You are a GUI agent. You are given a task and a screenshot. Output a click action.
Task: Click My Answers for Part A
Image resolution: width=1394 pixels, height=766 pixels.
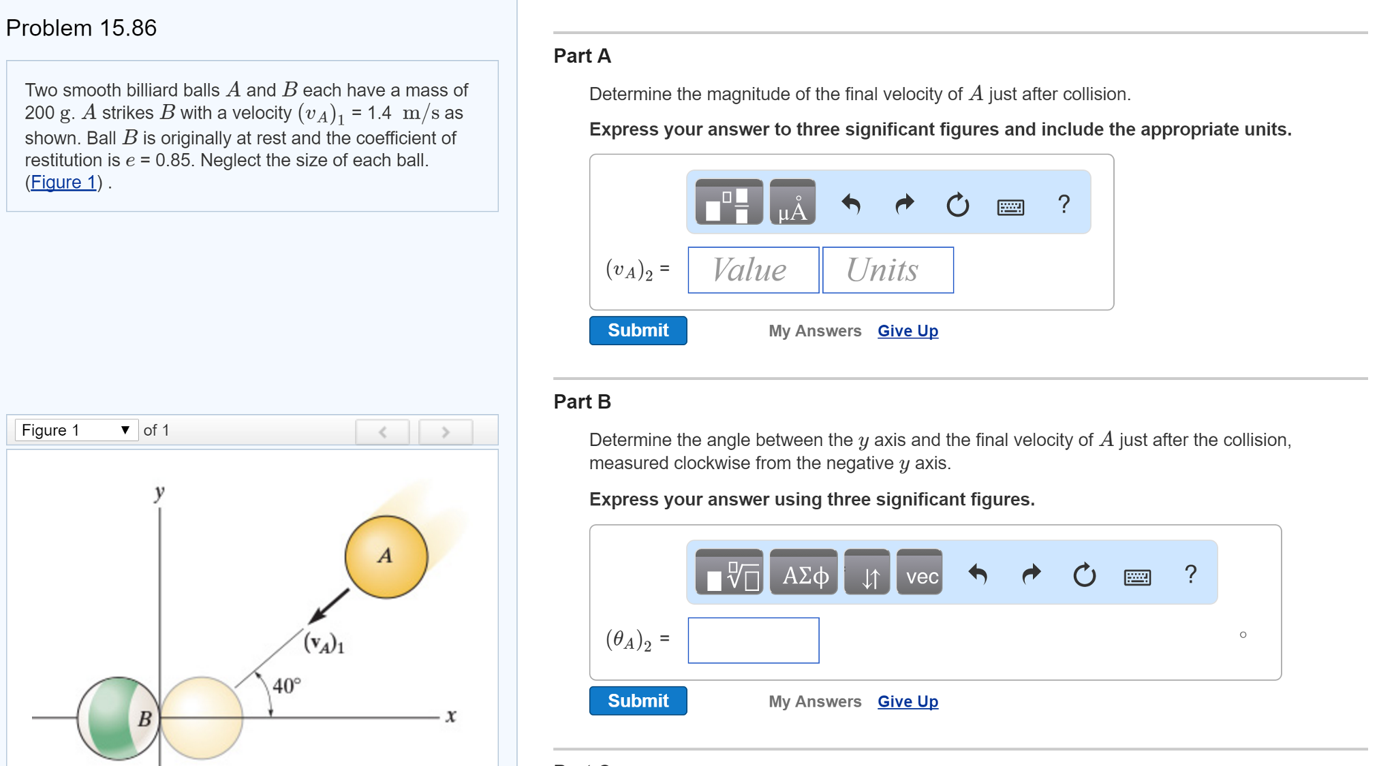point(814,330)
